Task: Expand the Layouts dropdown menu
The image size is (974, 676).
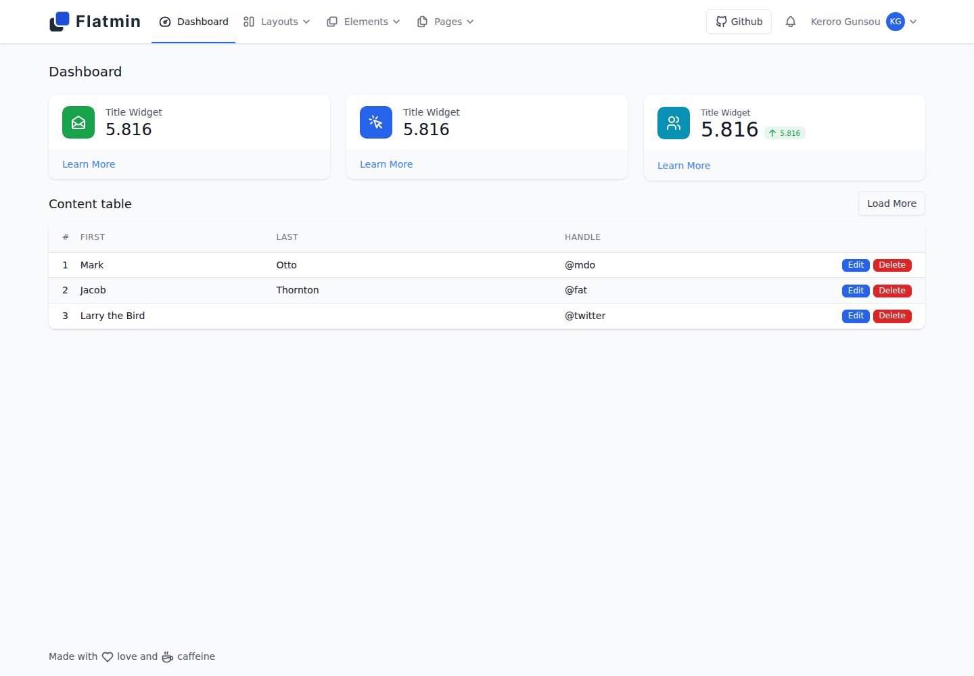Action: 277,22
